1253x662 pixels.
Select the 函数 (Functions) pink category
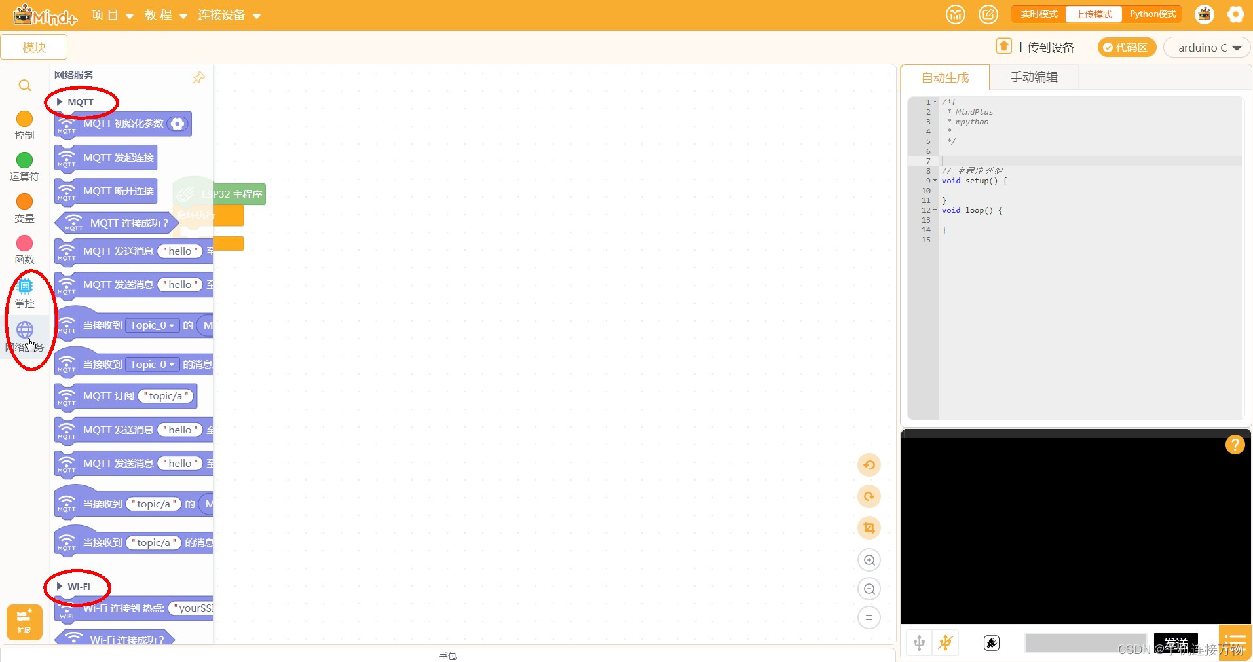point(24,243)
